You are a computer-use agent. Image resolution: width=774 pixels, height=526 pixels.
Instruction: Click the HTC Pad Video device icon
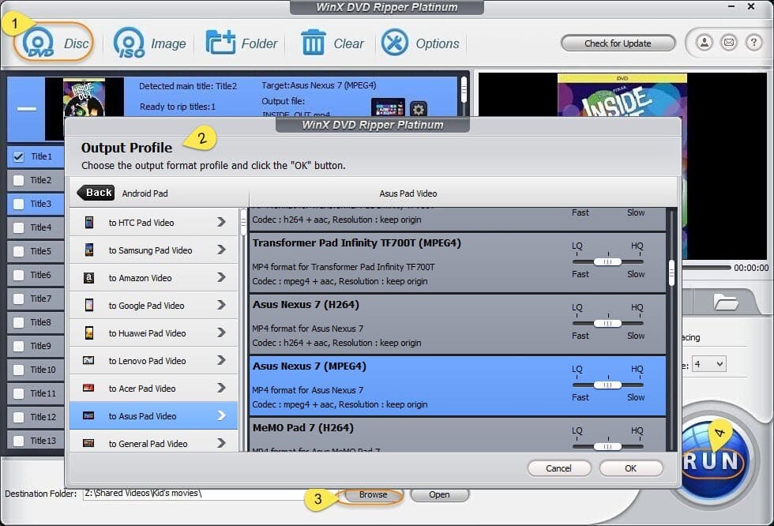click(88, 223)
